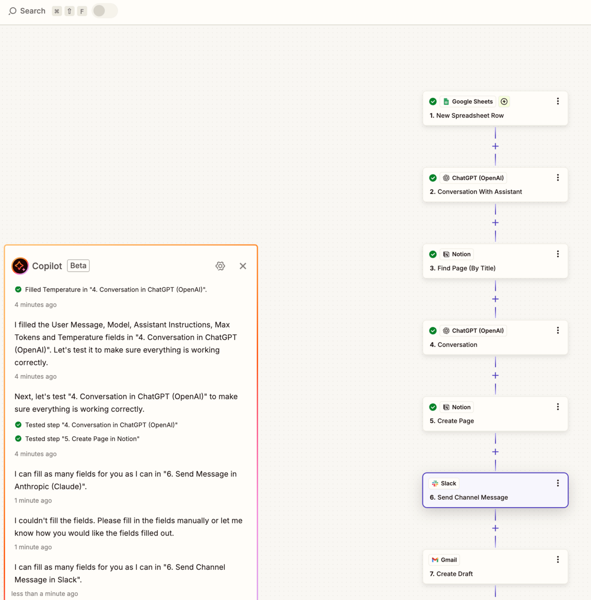Add step after Notion Create Page

tap(495, 452)
